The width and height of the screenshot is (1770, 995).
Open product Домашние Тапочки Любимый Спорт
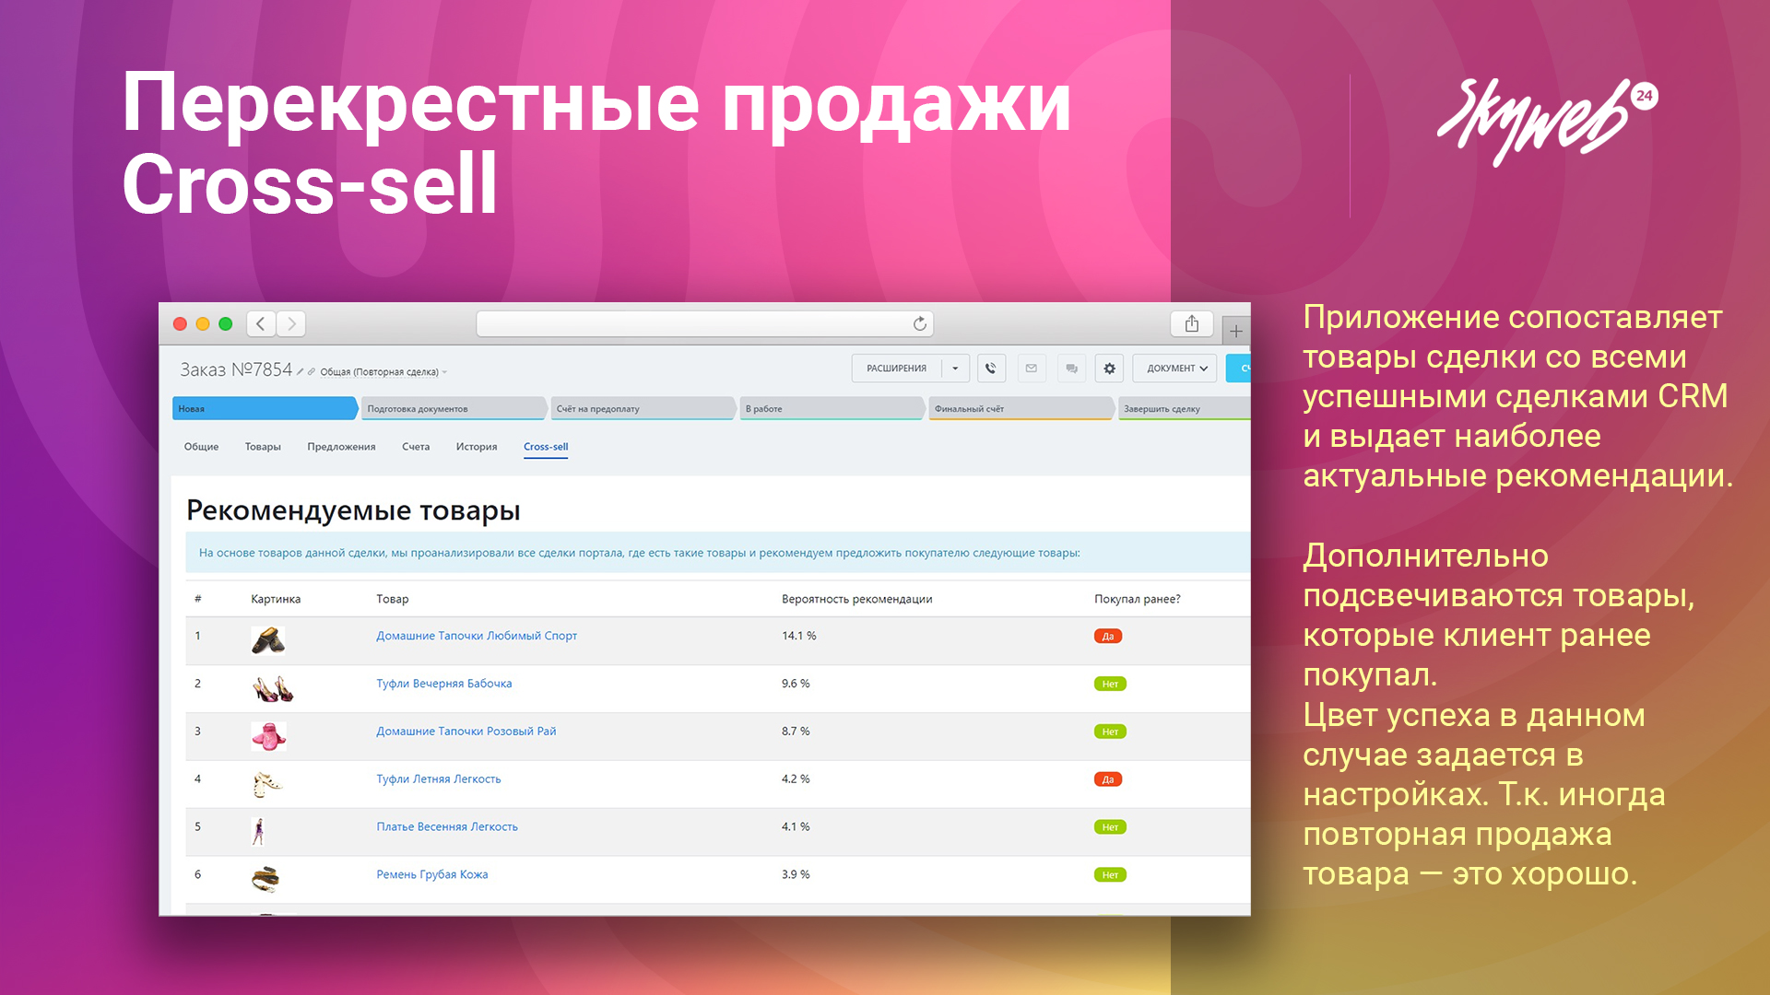(x=476, y=636)
